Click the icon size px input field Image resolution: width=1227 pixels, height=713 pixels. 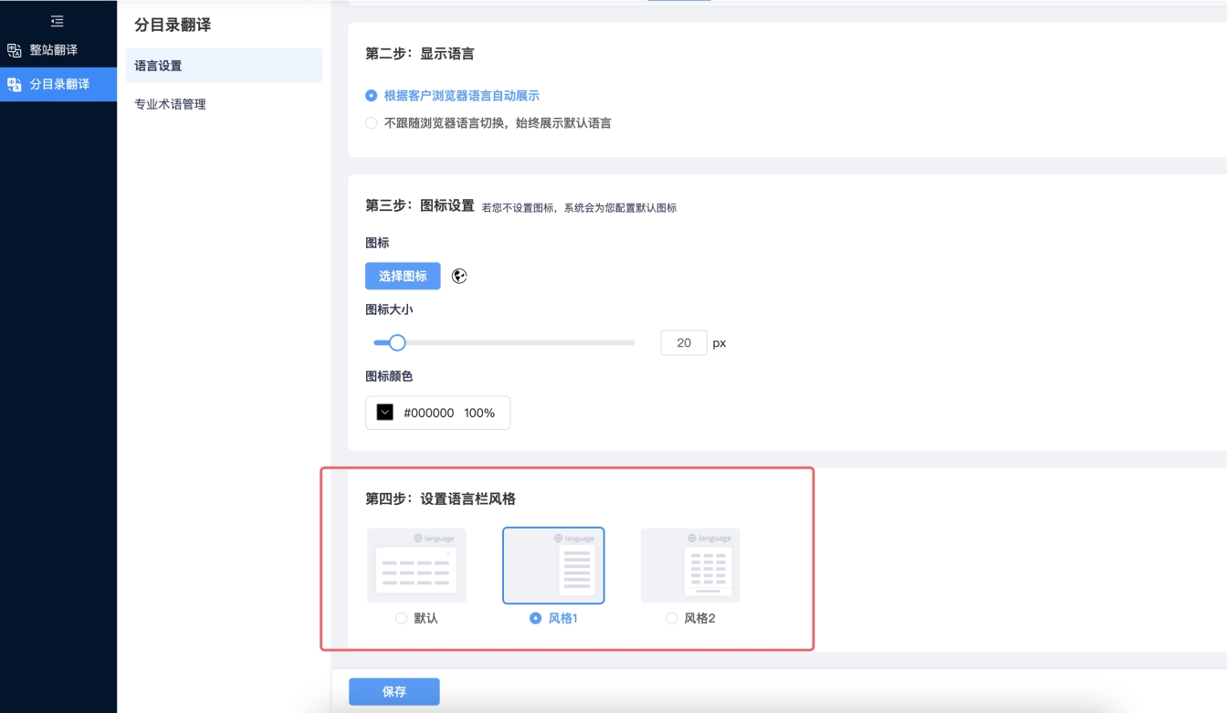point(684,343)
